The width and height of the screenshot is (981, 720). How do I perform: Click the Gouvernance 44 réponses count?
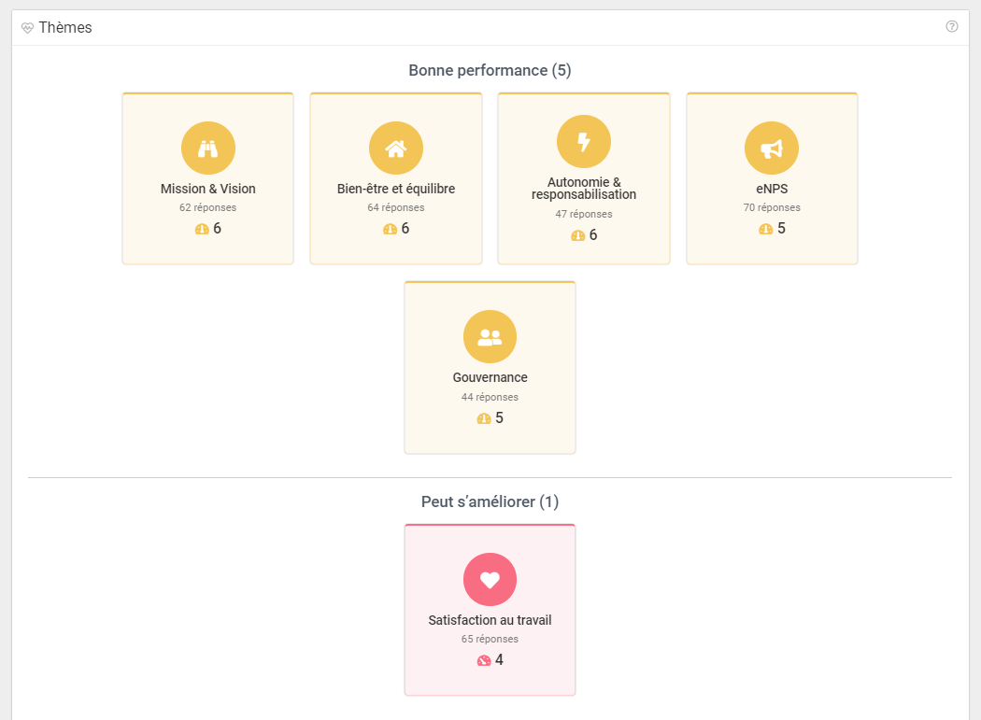click(490, 397)
